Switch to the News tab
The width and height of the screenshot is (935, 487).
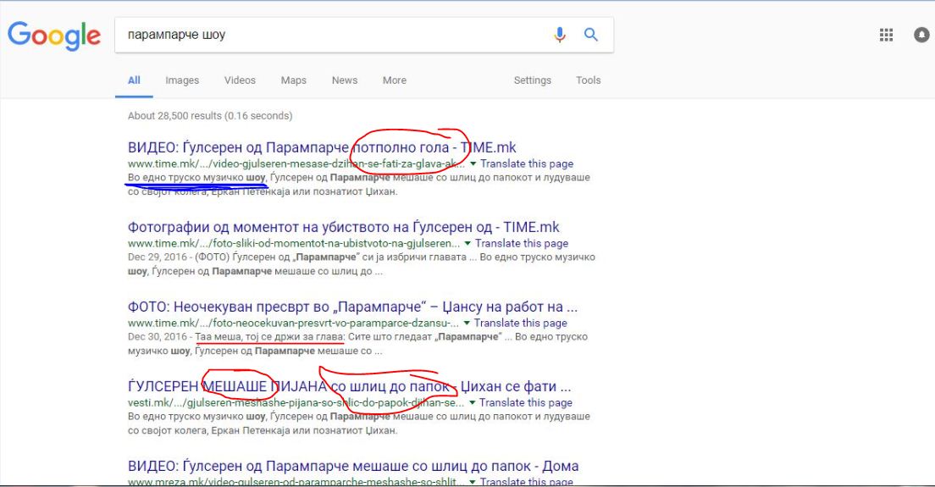point(345,80)
